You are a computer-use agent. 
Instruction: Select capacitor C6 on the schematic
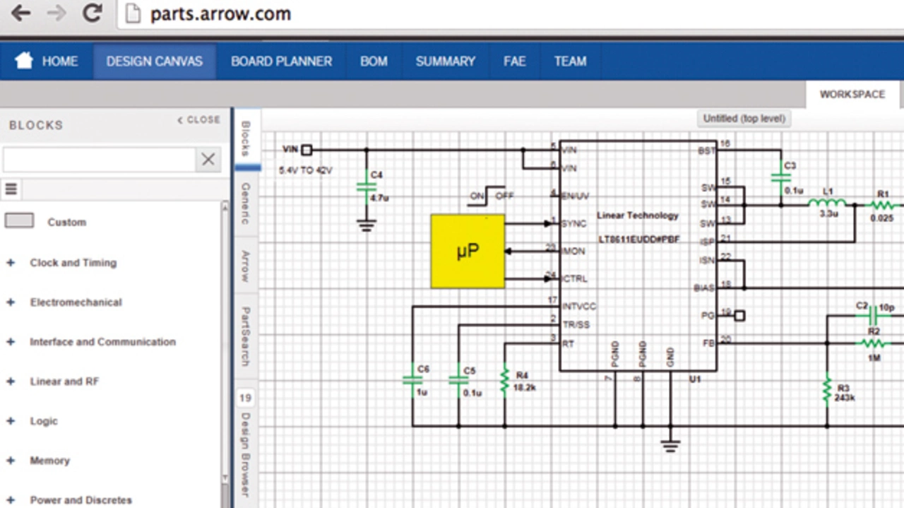(412, 380)
